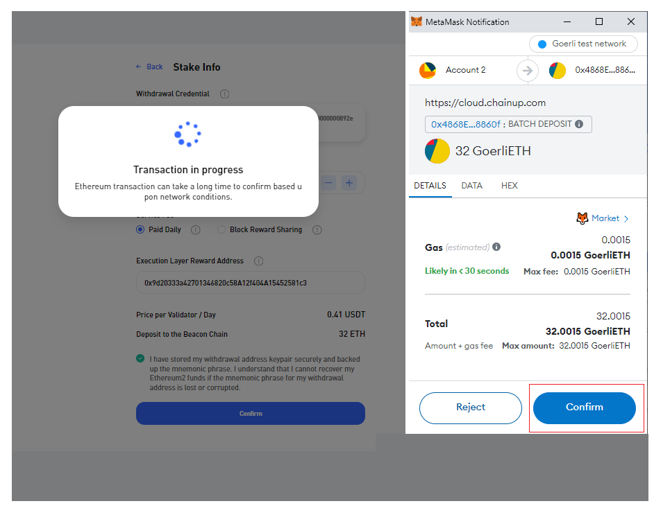The height and width of the screenshot is (508, 654).
Task: Click the recipient address avatar icon
Action: click(x=557, y=70)
